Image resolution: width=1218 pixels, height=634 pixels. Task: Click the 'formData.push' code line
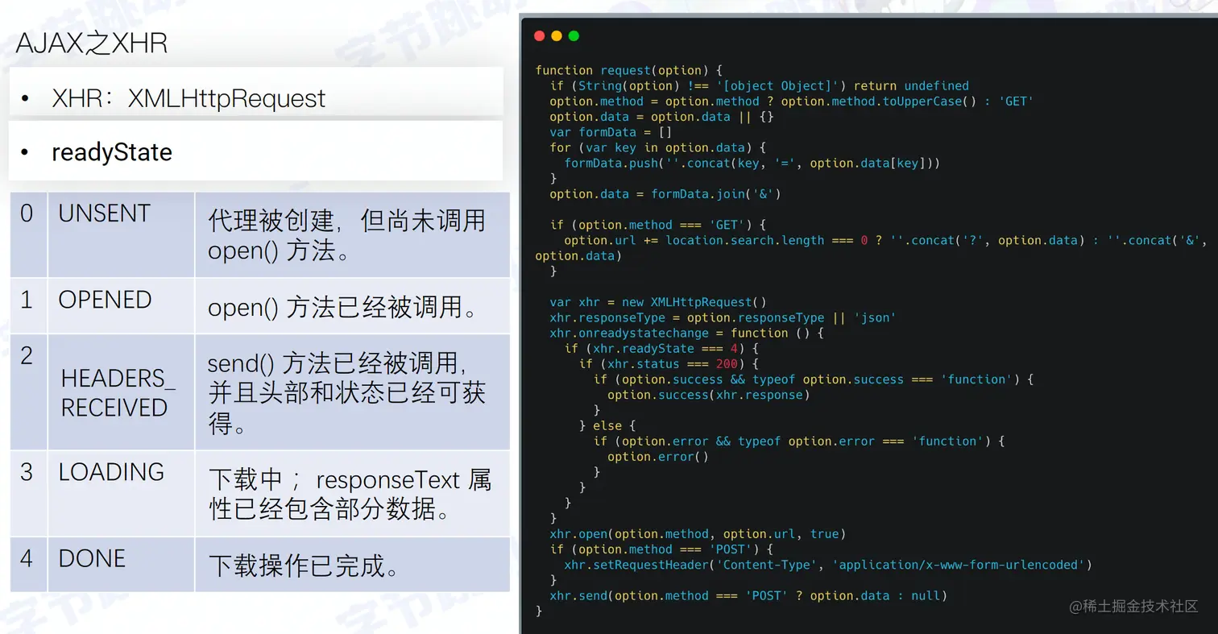click(752, 163)
